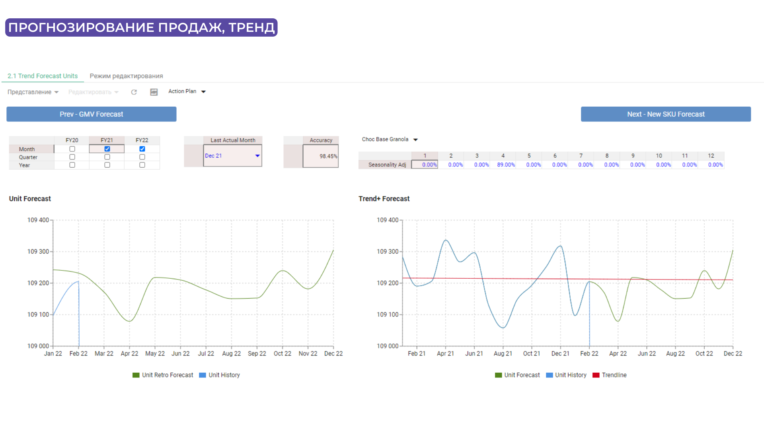
Task: Switch to Режим редактирования tab
Action: click(126, 76)
